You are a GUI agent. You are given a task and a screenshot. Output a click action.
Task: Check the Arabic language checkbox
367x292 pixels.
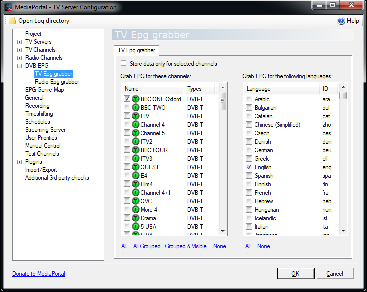[249, 99]
